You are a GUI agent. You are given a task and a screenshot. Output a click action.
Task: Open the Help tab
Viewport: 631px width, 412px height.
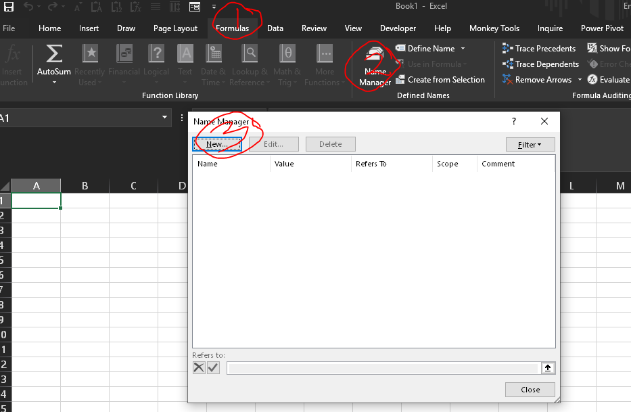442,28
